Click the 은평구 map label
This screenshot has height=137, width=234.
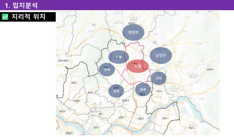tap(74, 83)
